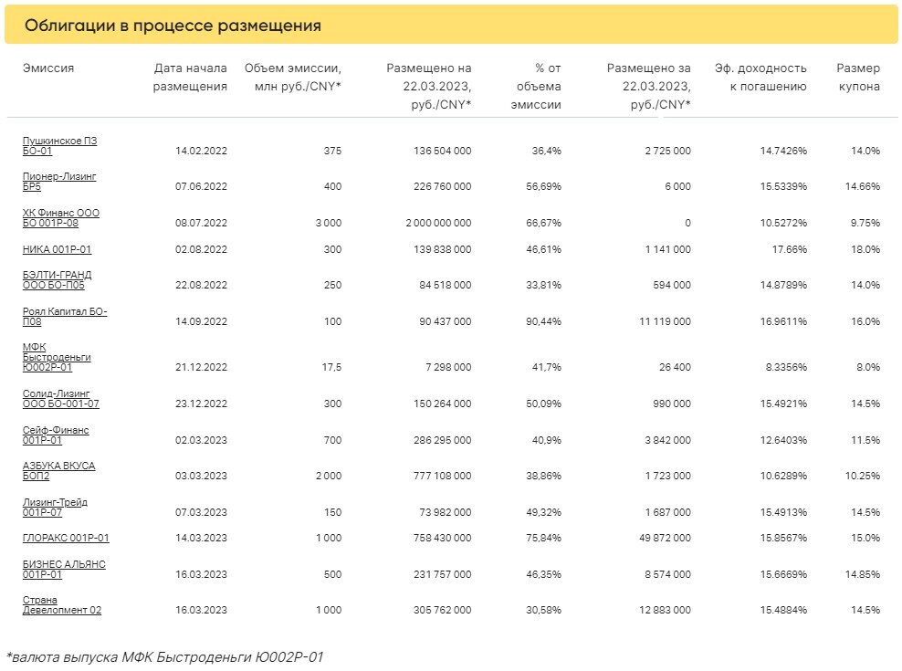Select the БЭЛТИ-ГРАНД ООО БО-П05 link
The image size is (902, 671).
click(x=57, y=279)
